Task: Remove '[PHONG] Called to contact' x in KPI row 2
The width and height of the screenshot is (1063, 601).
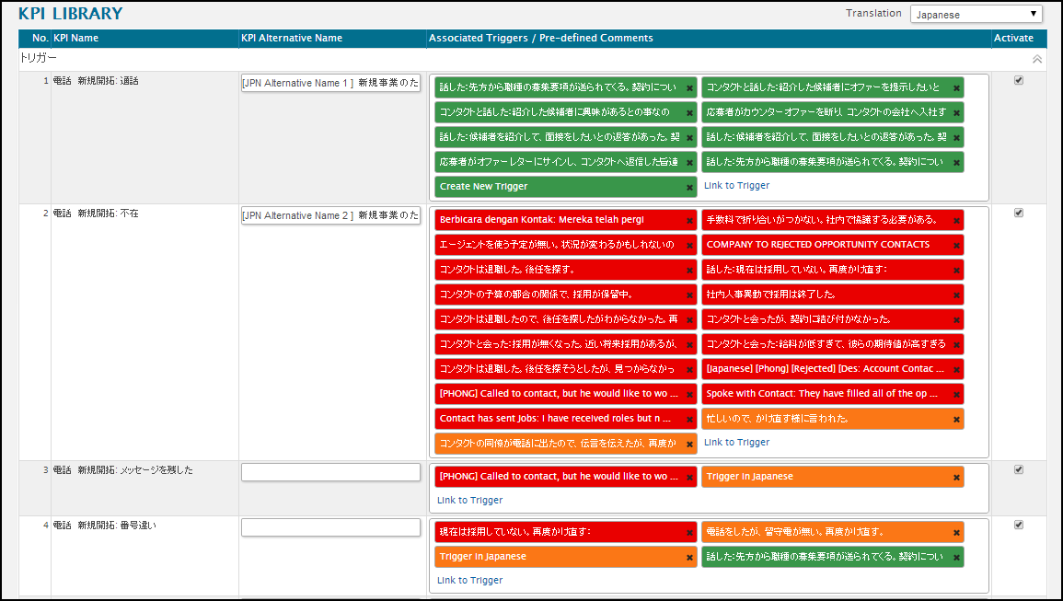Action: [x=689, y=395]
